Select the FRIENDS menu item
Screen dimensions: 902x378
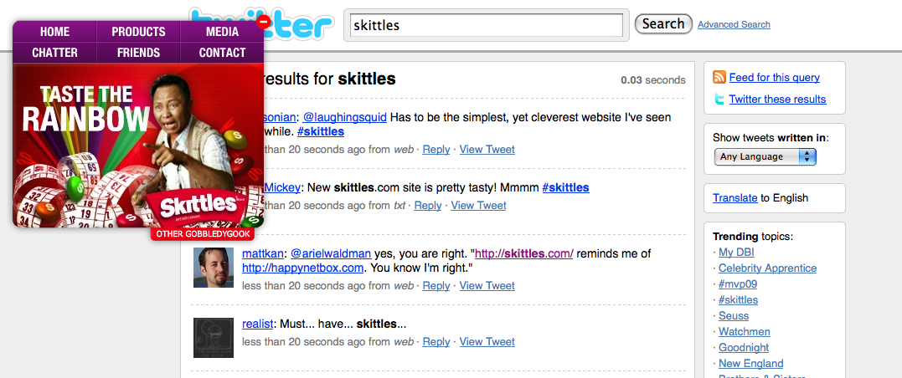point(139,53)
